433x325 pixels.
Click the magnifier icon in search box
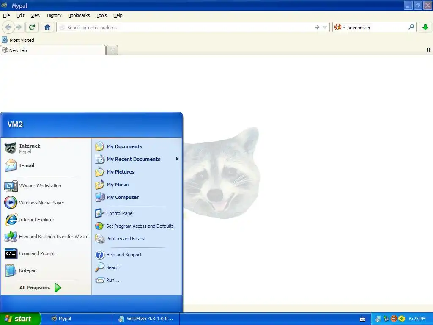coord(411,27)
